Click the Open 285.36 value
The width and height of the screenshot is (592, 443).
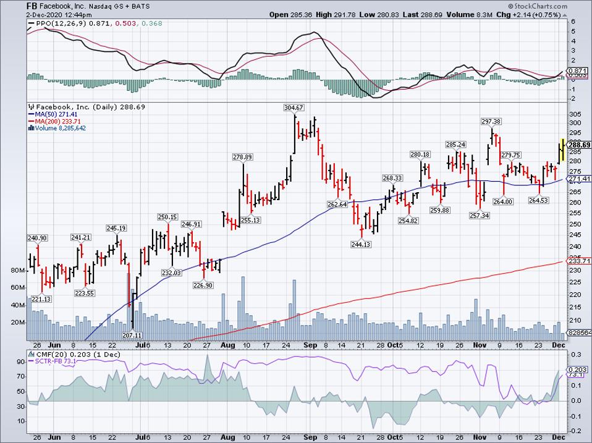[290, 15]
